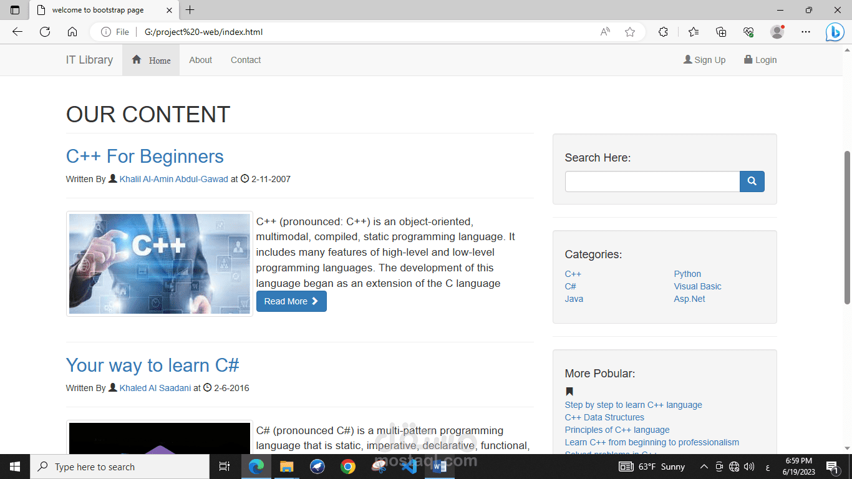Screen dimensions: 852x479
Task: Open Microsoft Edge taskbar icon
Action: pos(256,467)
